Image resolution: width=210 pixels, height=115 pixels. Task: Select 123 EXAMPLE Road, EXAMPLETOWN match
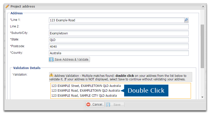[86, 91]
